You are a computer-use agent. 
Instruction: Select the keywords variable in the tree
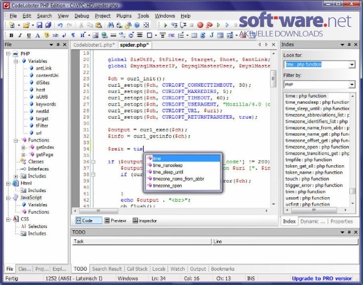(x=46, y=104)
